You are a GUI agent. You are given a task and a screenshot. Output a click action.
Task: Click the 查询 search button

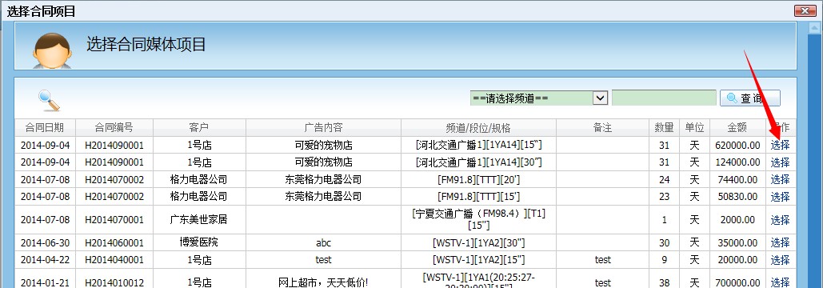tap(749, 98)
